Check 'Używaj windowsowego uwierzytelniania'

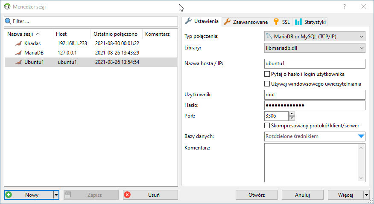267,84
